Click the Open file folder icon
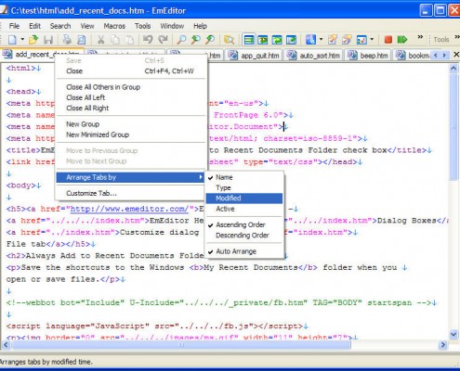Image resolution: width=460 pixels, height=371 pixels. 33,40
